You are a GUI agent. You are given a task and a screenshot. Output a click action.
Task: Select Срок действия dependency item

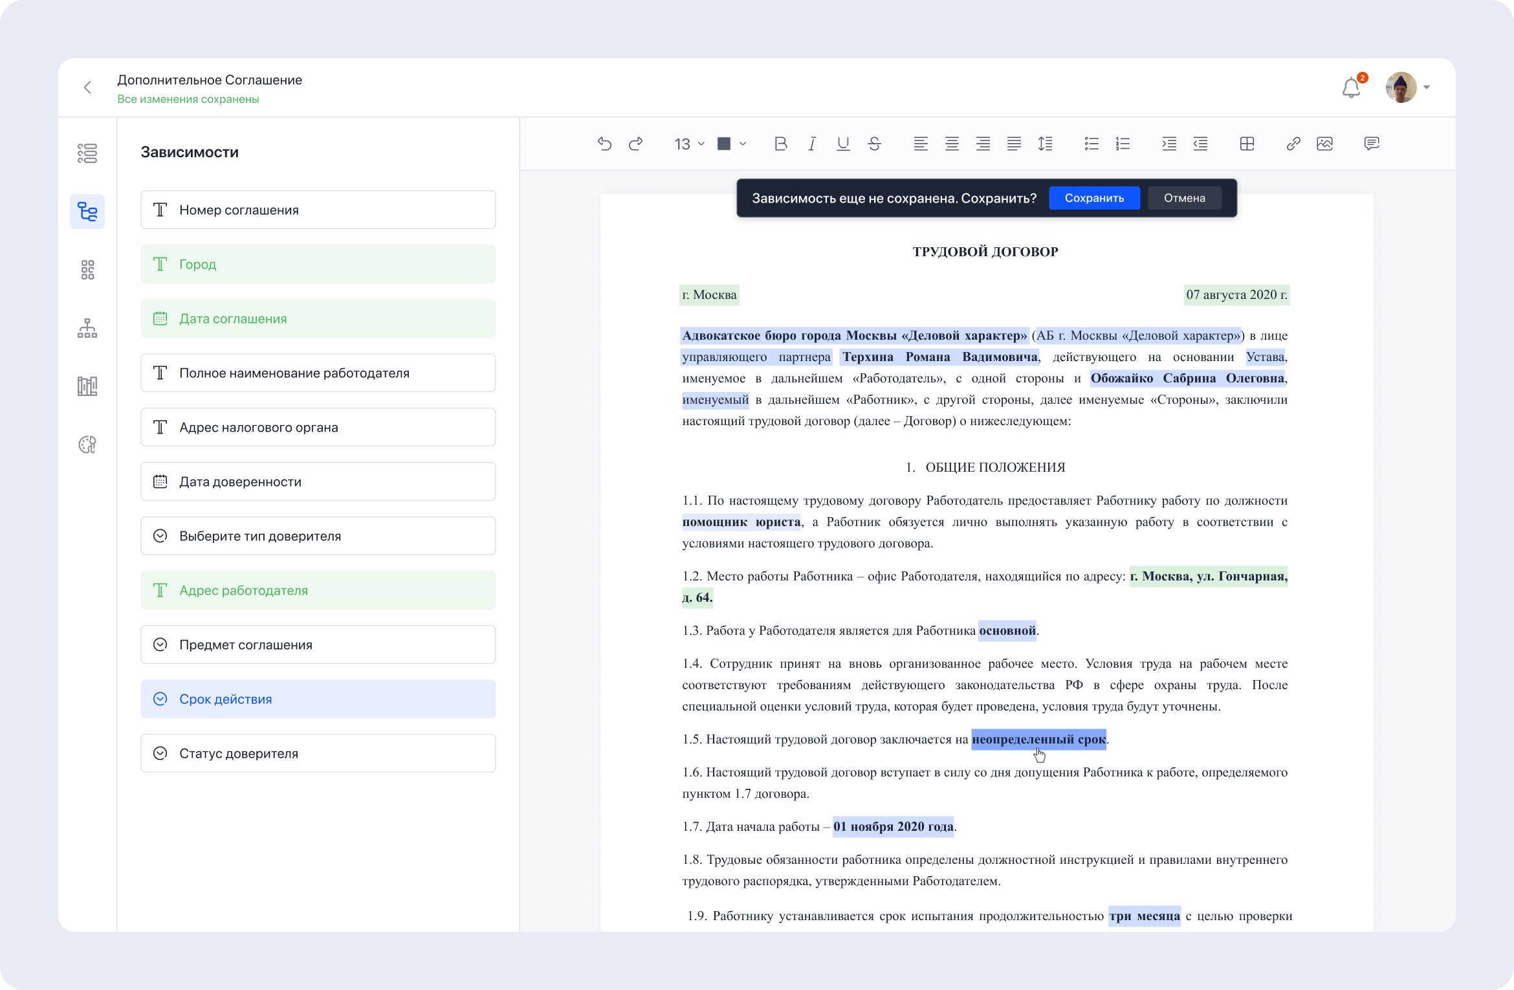(x=318, y=699)
